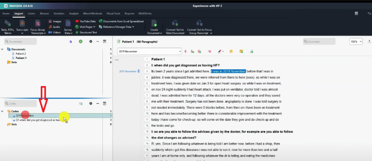Viewport: 372px width, 161px height.
Task: Open the Visual Tools ribbon tab
Action: point(113,13)
